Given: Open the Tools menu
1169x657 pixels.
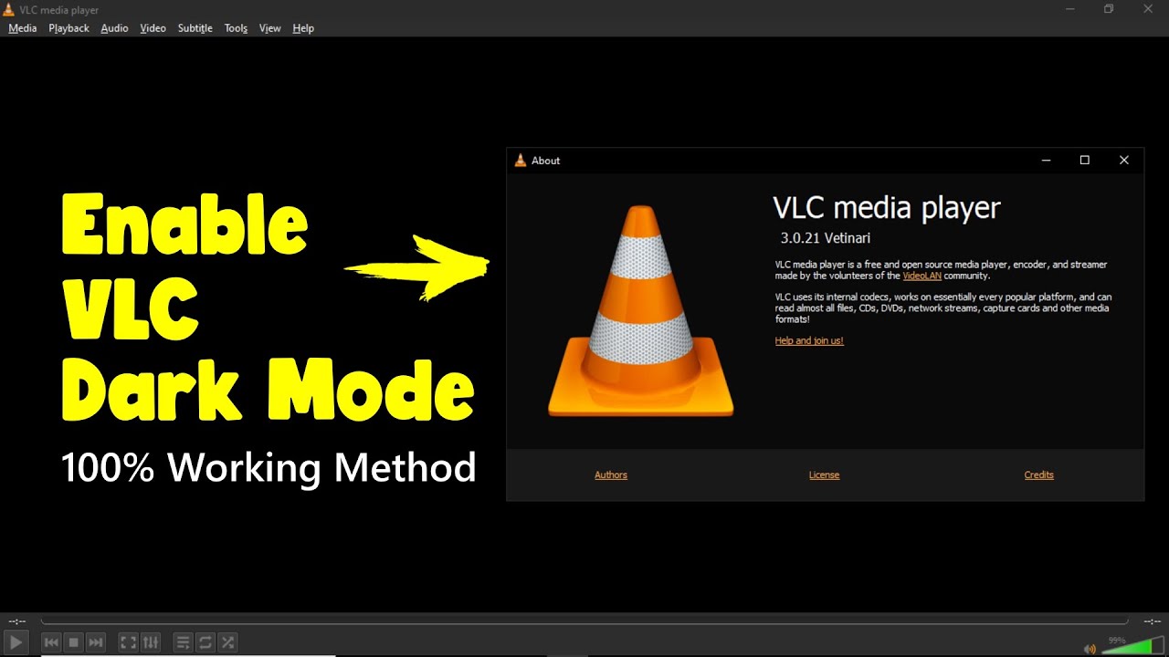Looking at the screenshot, I should pos(236,28).
